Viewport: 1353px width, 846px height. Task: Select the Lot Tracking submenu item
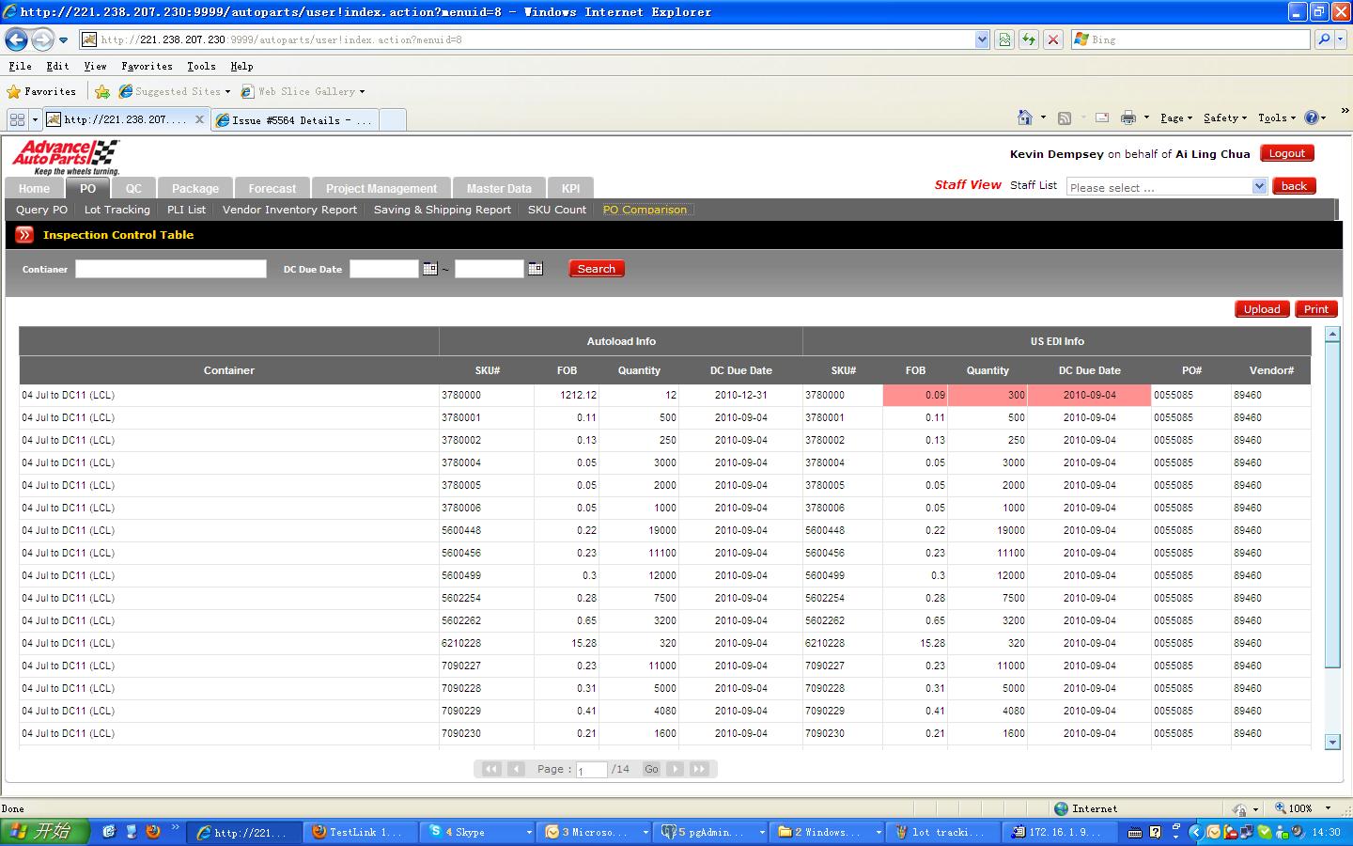point(117,210)
